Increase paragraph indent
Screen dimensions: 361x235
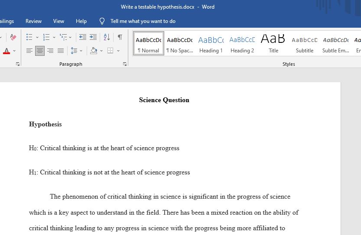tap(93, 37)
